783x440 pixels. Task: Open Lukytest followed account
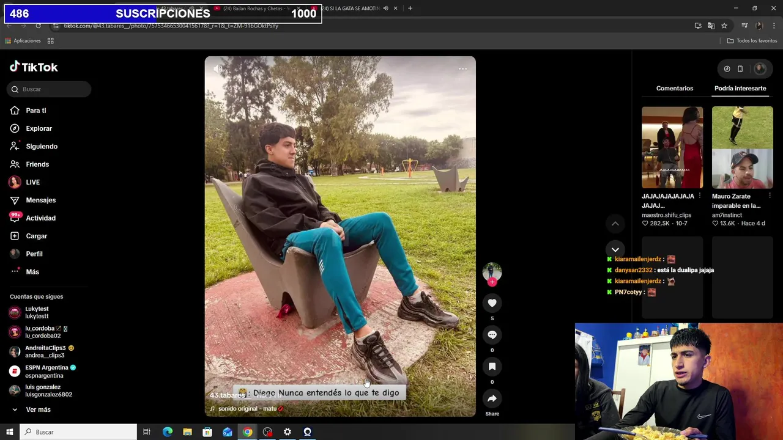point(29,312)
